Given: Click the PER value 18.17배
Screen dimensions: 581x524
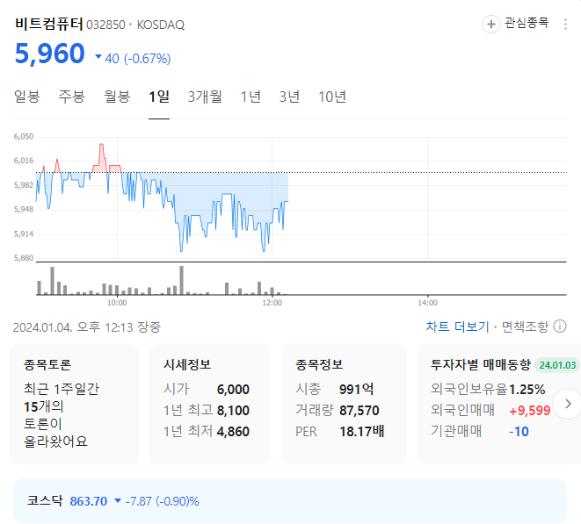Looking at the screenshot, I should 361,432.
